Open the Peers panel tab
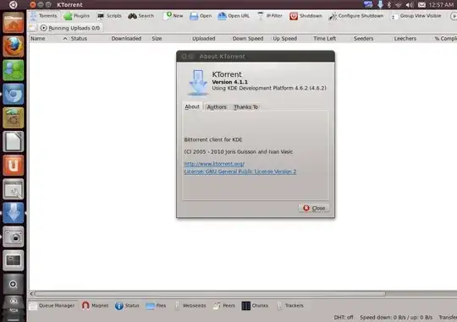Image resolution: width=457 pixels, height=322 pixels. 224,305
